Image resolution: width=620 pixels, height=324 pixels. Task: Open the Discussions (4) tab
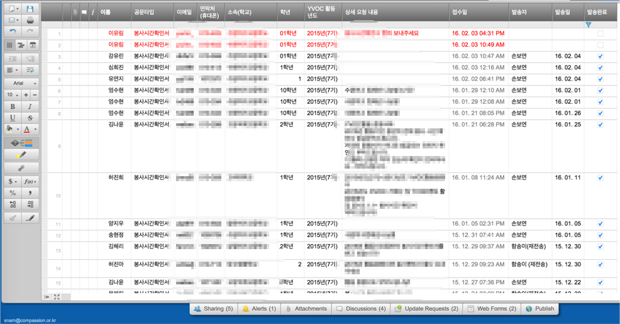(360, 309)
